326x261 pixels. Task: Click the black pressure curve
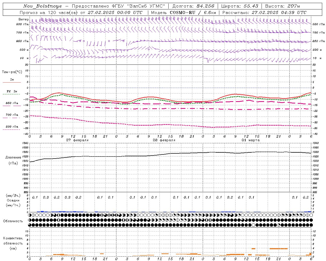[x=171, y=153]
